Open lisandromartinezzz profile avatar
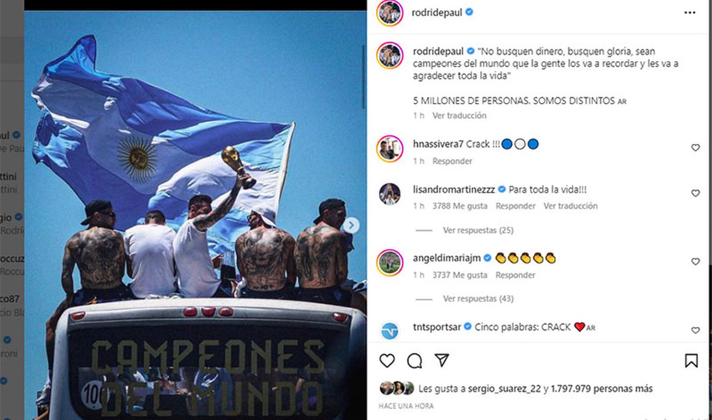 click(390, 194)
